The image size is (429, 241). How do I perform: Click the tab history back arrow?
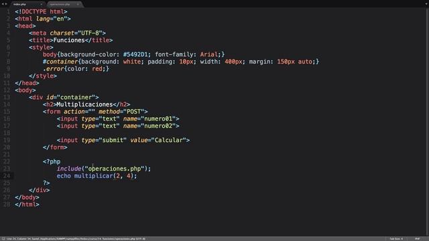point(3,4)
